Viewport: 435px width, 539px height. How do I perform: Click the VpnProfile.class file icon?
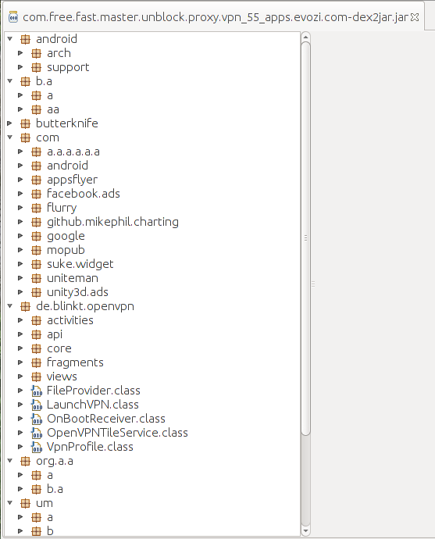click(37, 447)
